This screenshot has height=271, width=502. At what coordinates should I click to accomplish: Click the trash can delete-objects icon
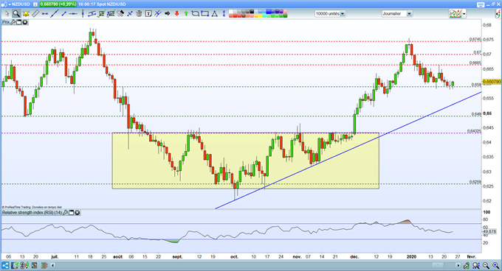tap(139, 14)
